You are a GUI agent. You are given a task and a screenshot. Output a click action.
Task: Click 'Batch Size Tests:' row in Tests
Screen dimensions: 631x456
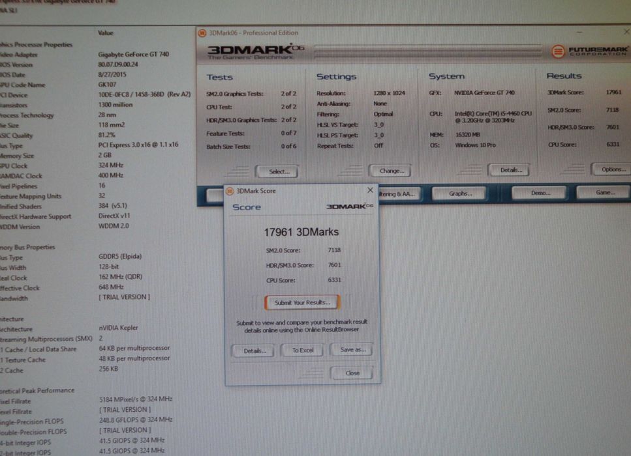pos(251,147)
